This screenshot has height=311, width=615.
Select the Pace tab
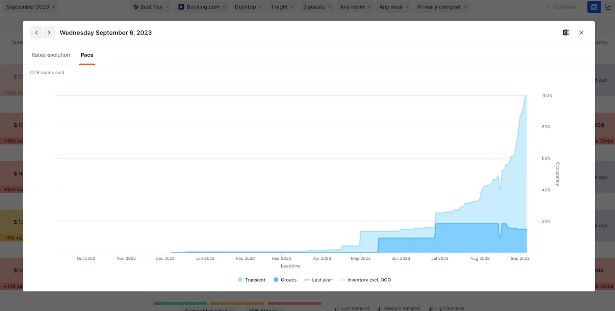click(87, 55)
